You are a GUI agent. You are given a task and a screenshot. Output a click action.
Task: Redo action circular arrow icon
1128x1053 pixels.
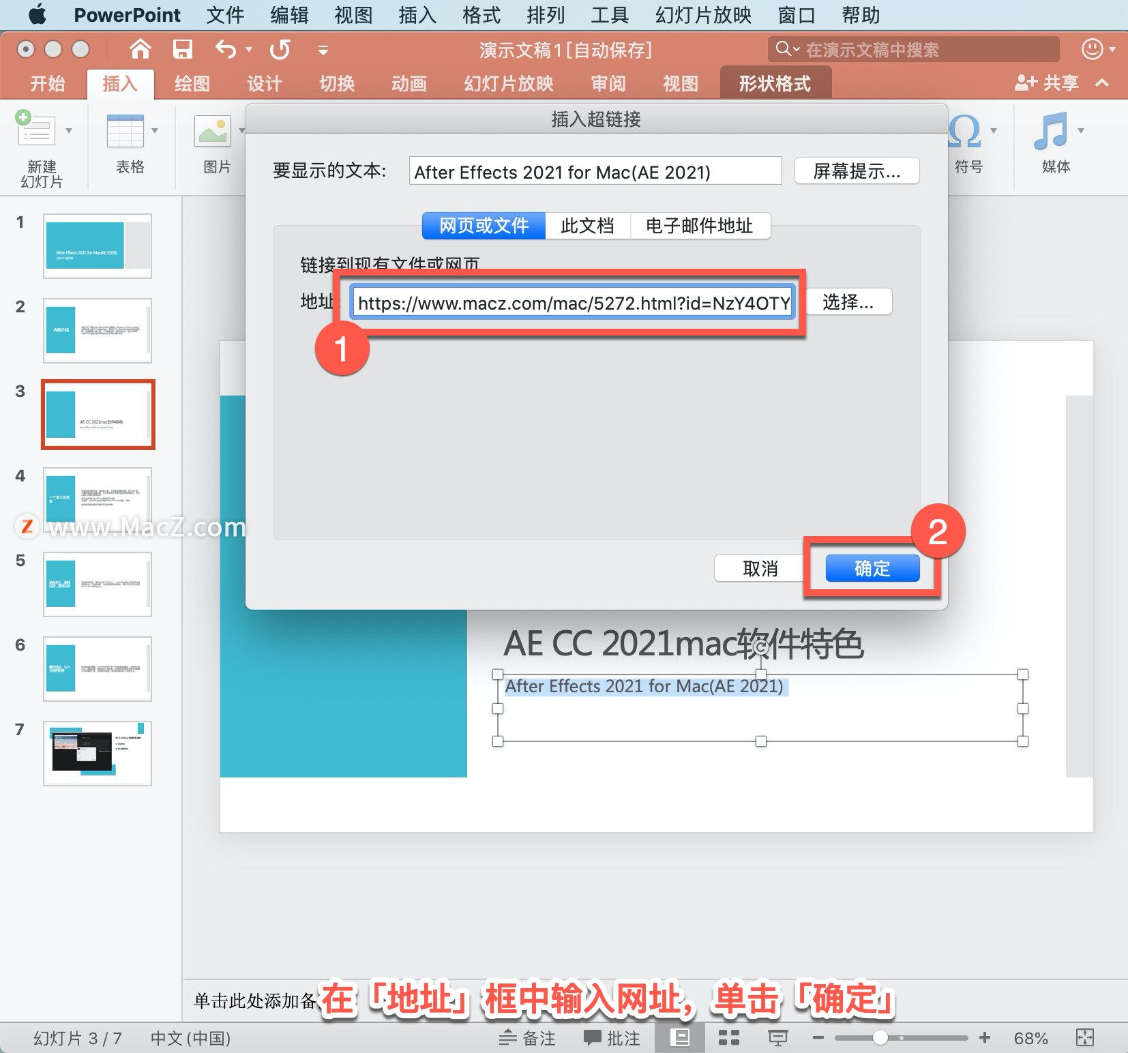pyautogui.click(x=280, y=49)
